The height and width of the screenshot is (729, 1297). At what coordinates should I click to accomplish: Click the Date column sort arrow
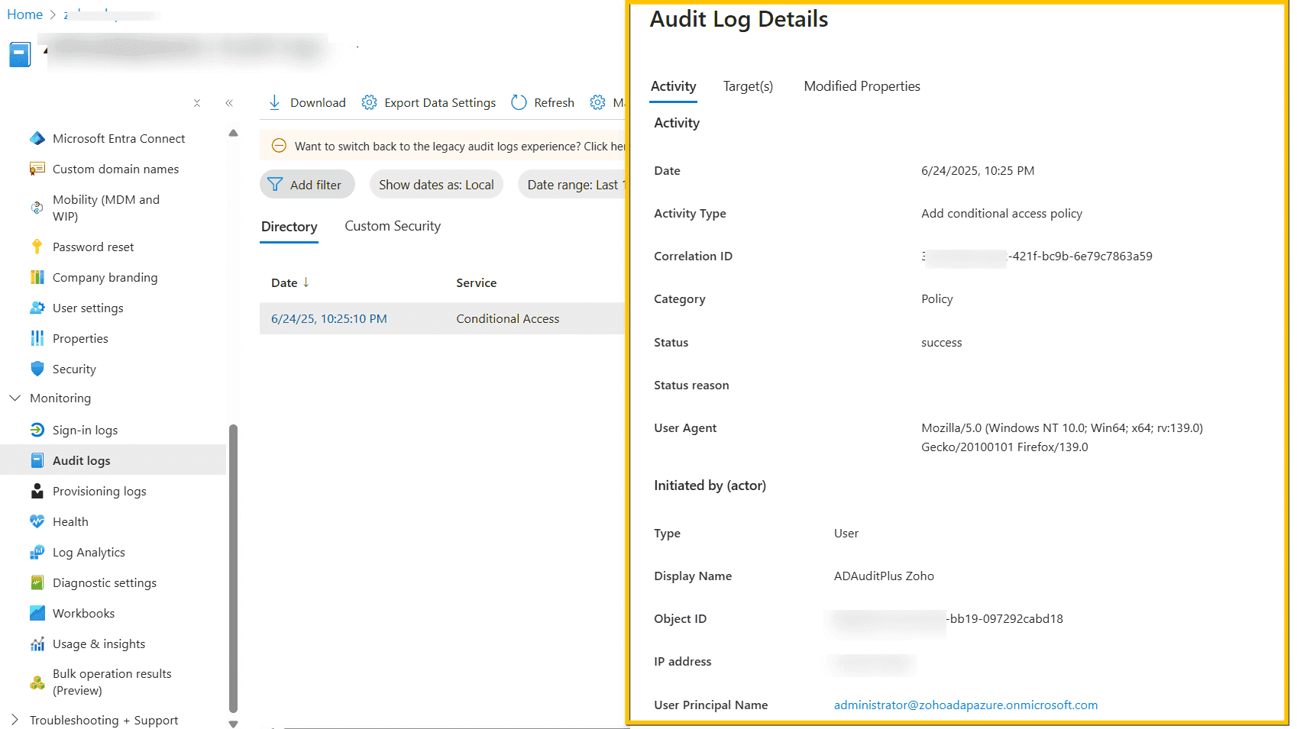click(305, 282)
